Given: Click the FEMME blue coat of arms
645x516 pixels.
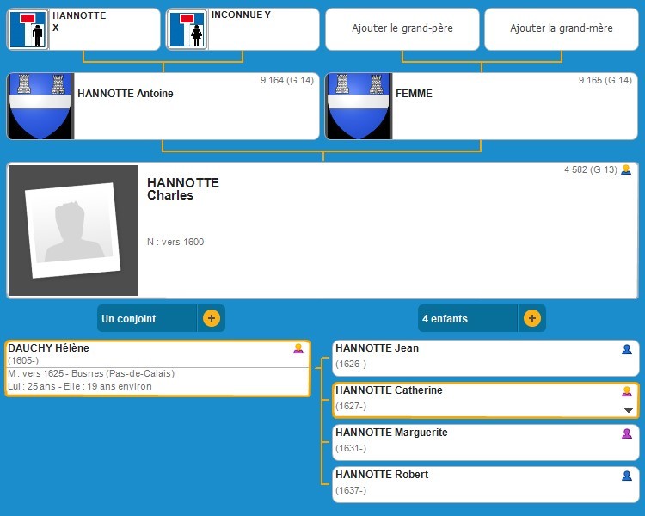Looking at the screenshot, I should [357, 106].
